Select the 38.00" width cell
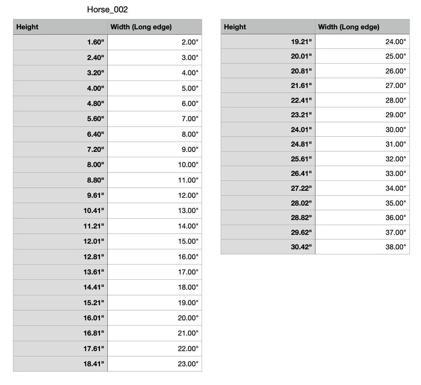Viewport: 421px width, 385px height. click(x=363, y=247)
